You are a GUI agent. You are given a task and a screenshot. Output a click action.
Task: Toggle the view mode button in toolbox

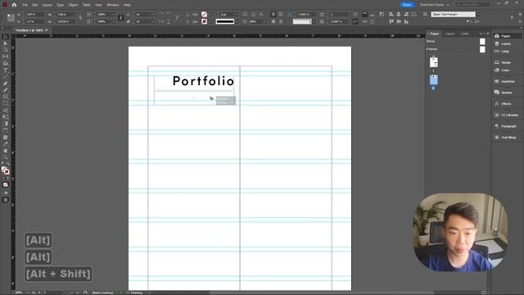(6, 200)
